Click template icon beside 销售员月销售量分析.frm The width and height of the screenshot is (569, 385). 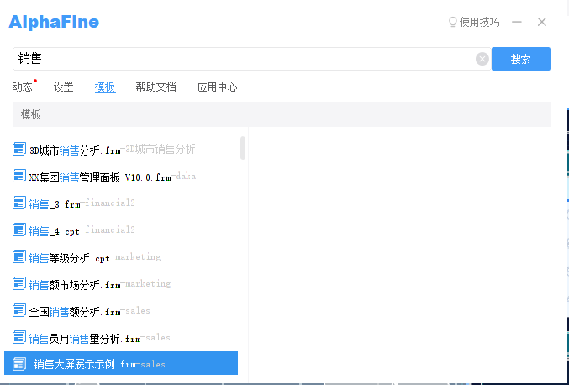point(19,337)
